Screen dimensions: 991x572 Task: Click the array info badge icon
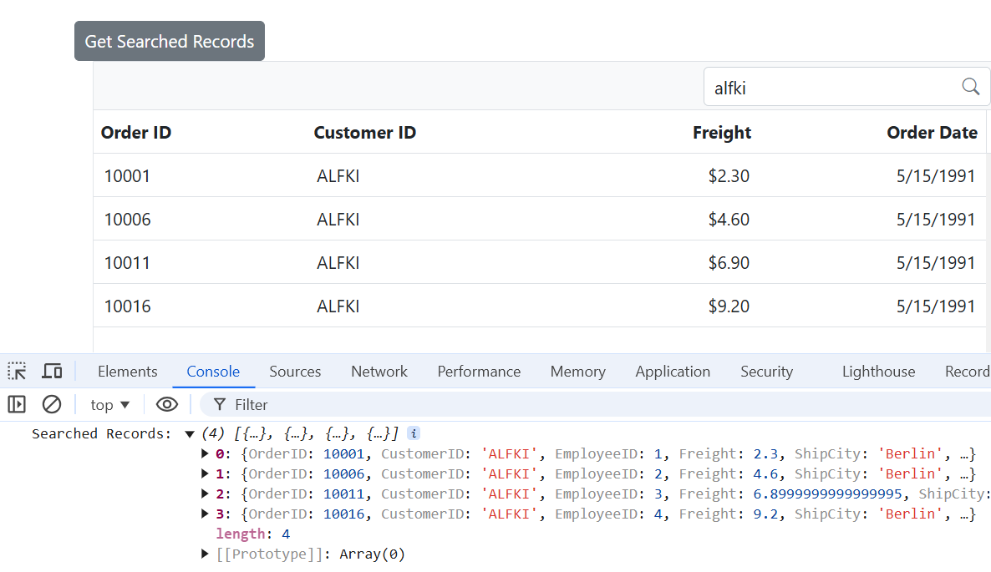[x=414, y=434]
